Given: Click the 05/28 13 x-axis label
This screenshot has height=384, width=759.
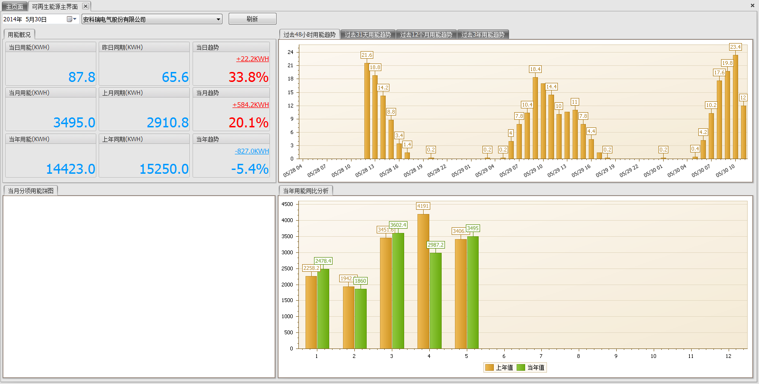Looking at the screenshot, I should [364, 171].
